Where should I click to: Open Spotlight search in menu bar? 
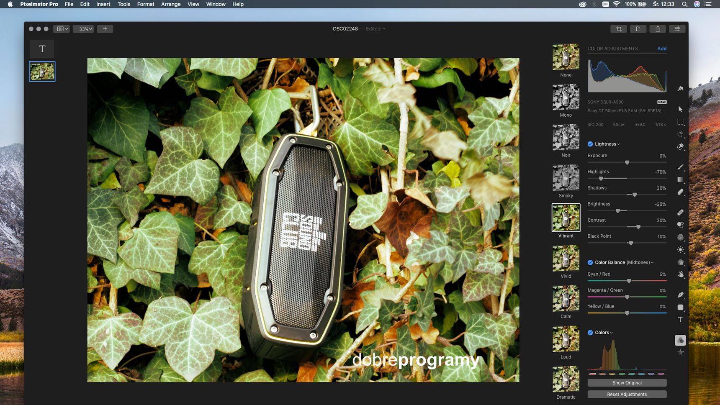[685, 4]
